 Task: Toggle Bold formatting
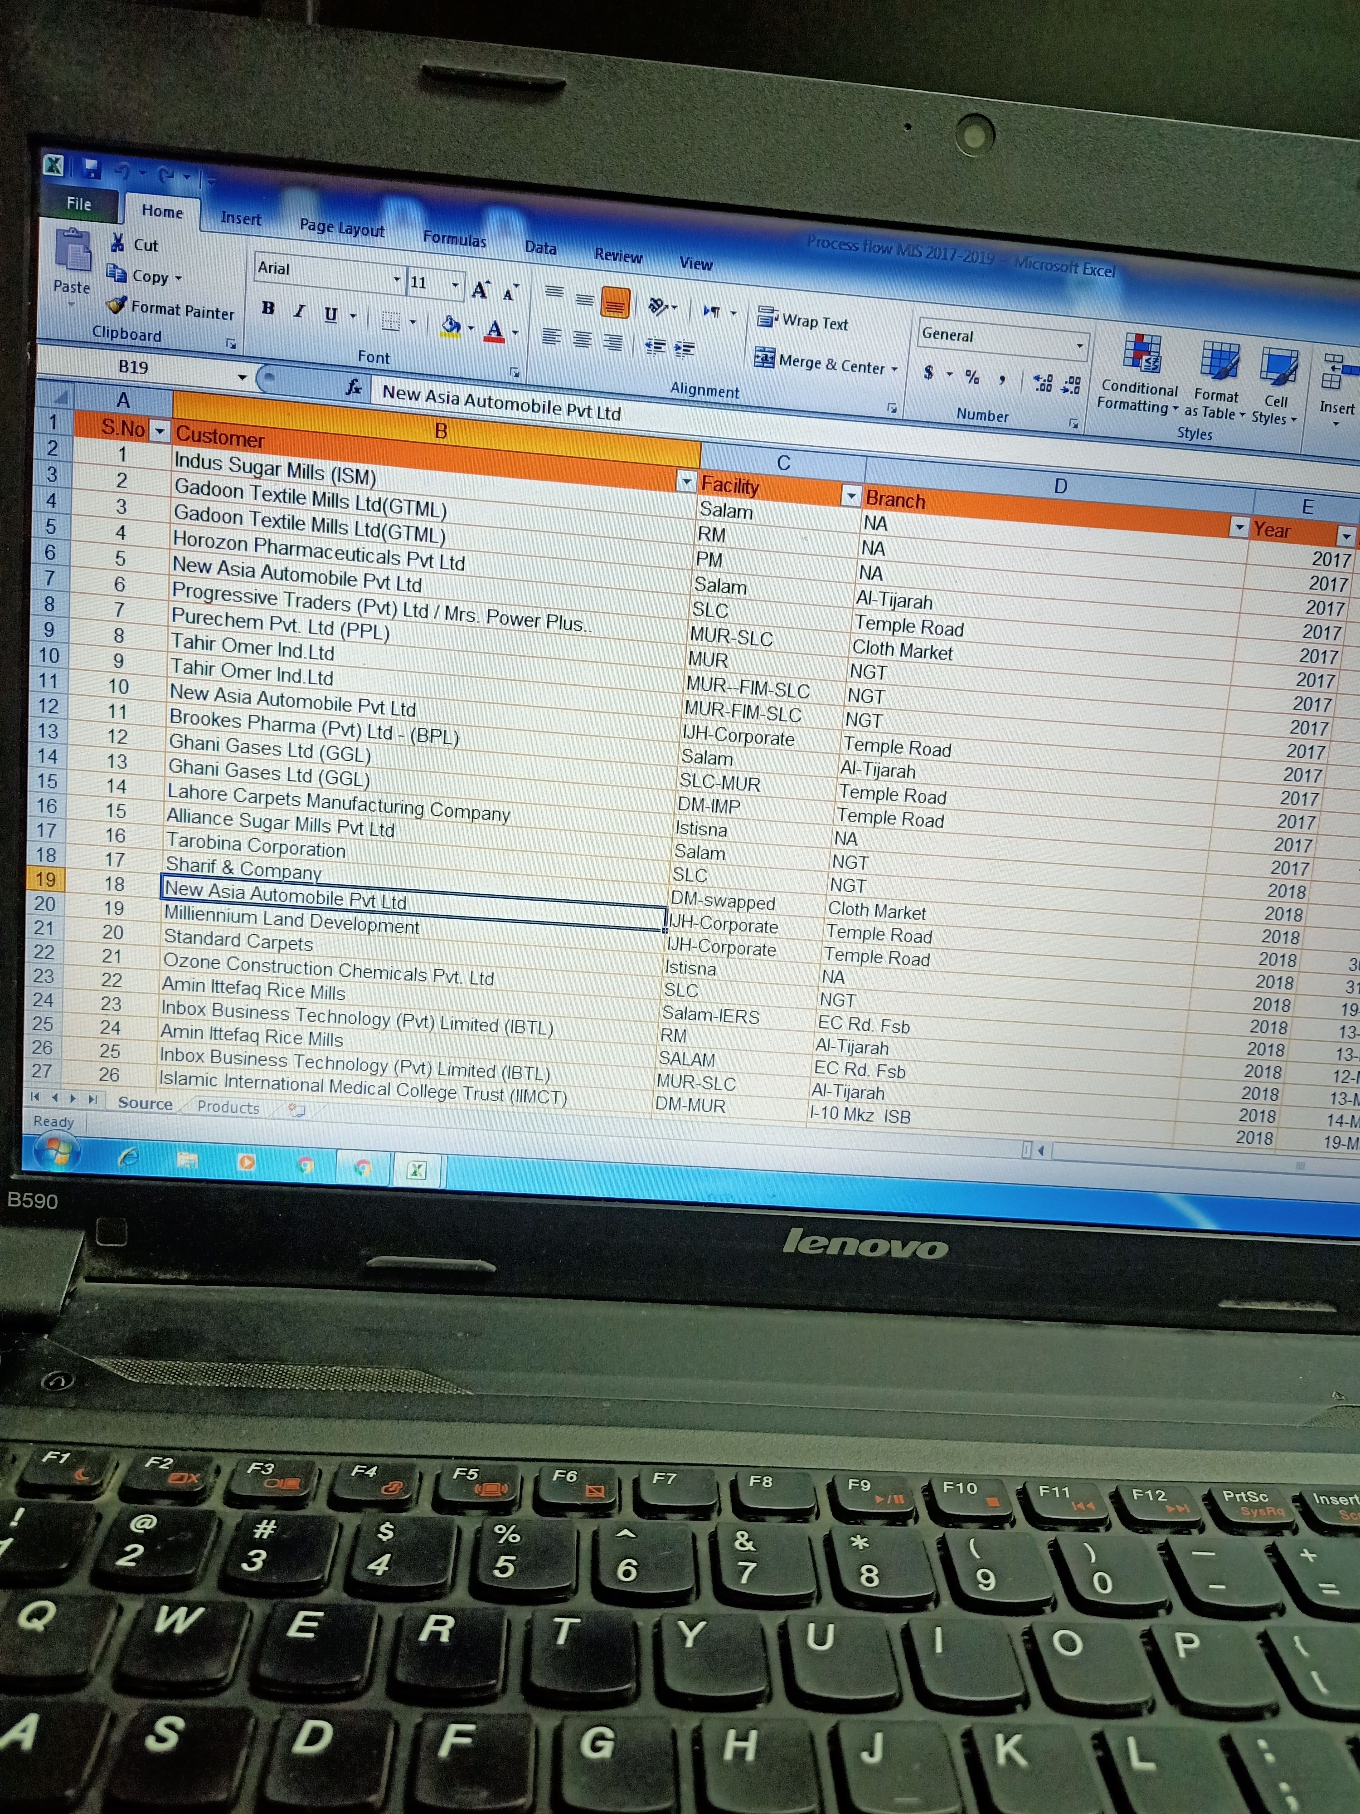(x=268, y=307)
